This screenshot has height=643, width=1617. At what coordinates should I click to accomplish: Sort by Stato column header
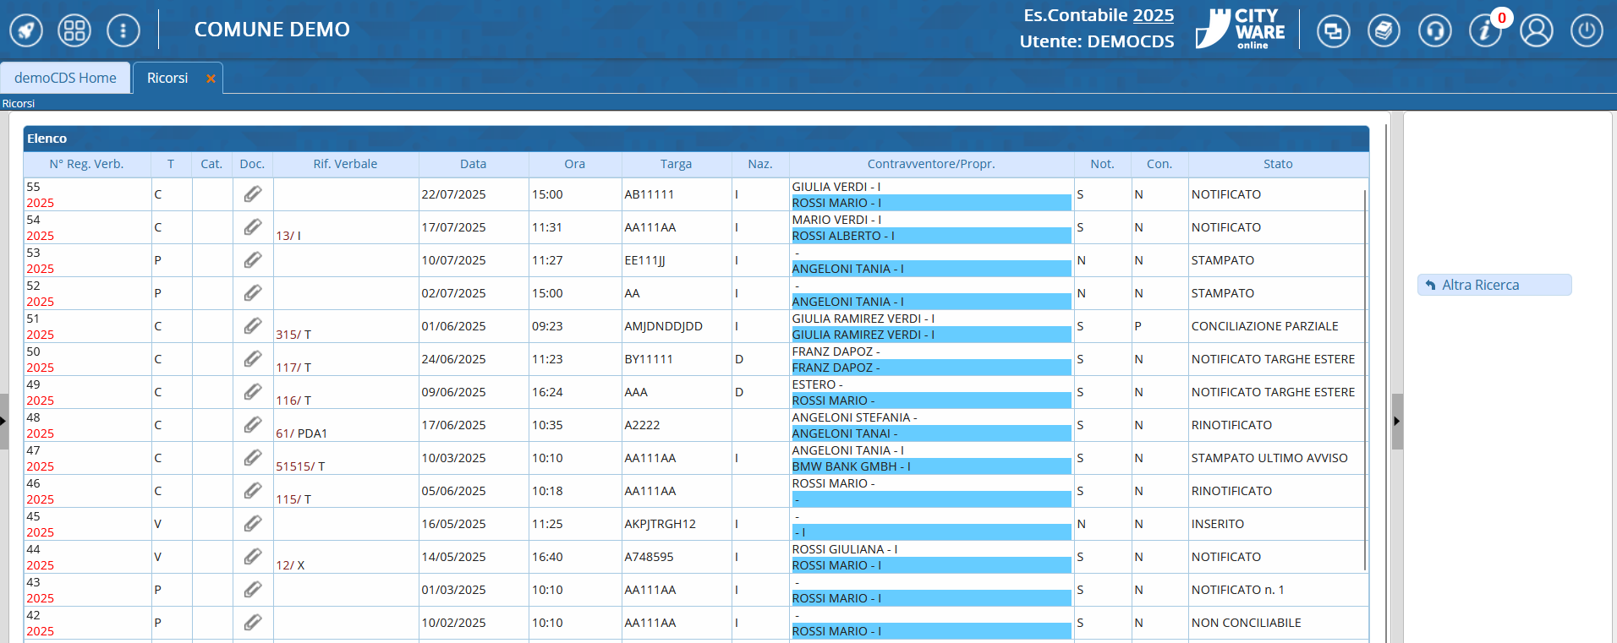1278,164
